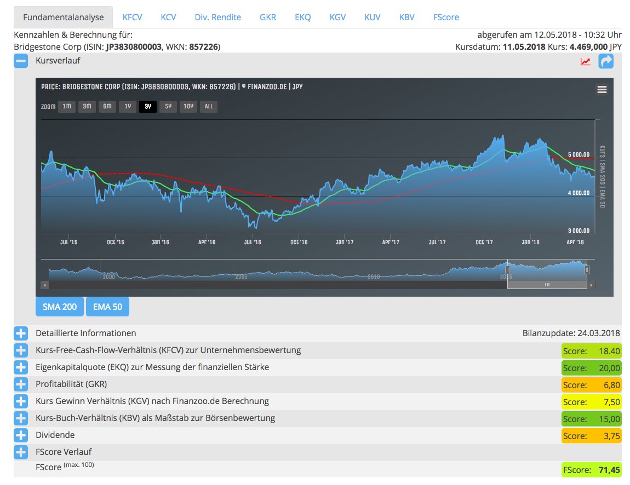Set chart zoom to 10y
Viewport: 630px width, 485px height.
coord(188,106)
